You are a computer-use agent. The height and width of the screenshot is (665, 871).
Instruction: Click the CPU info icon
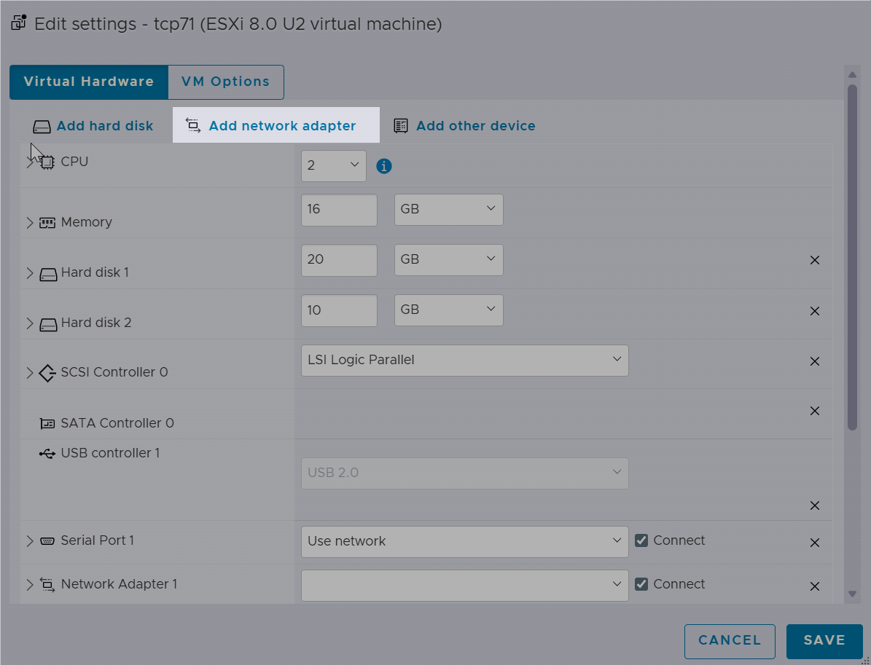point(384,166)
